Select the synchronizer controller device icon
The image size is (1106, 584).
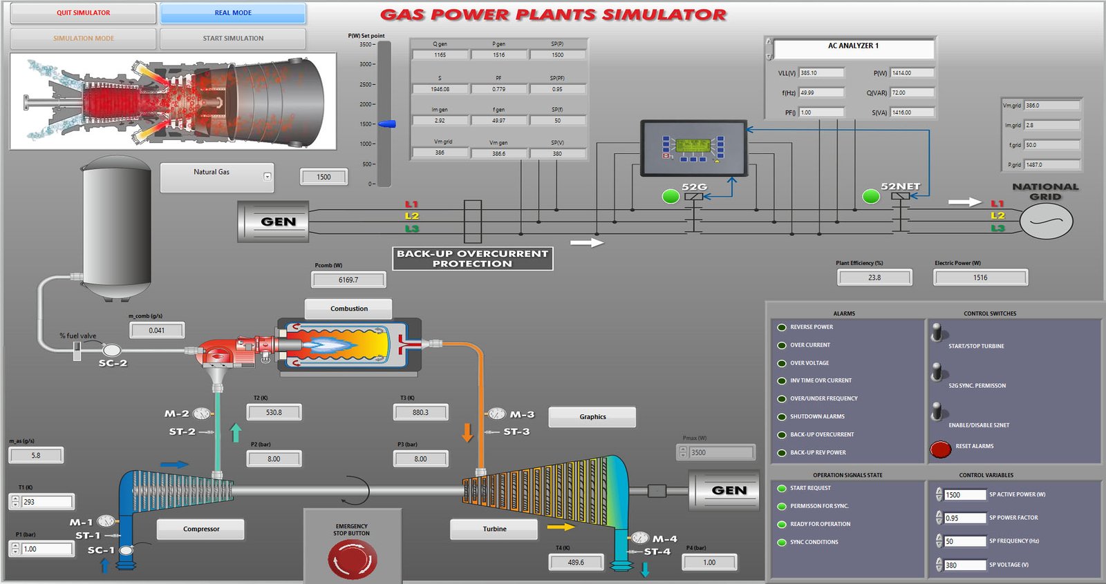point(693,148)
